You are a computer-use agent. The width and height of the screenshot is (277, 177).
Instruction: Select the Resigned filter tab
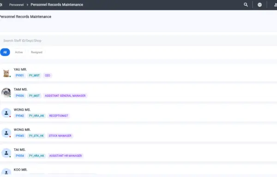(x=36, y=52)
